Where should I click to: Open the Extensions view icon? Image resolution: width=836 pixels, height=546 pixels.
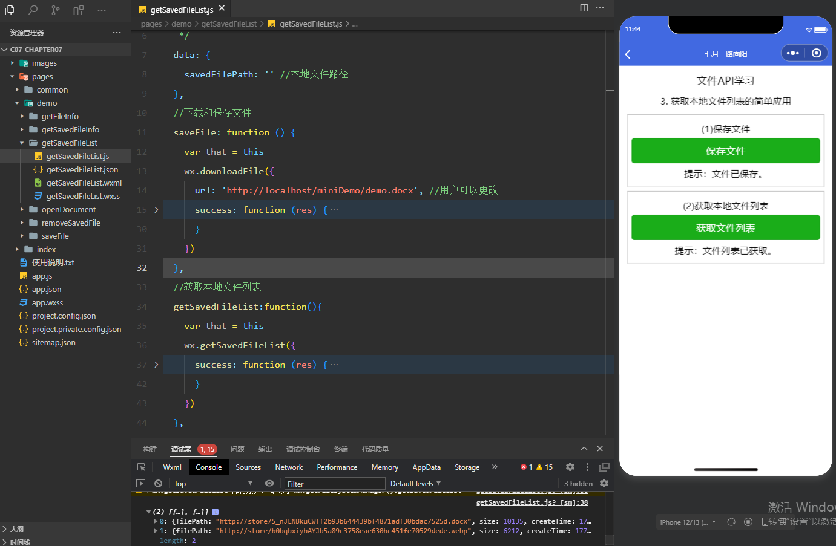pos(79,10)
